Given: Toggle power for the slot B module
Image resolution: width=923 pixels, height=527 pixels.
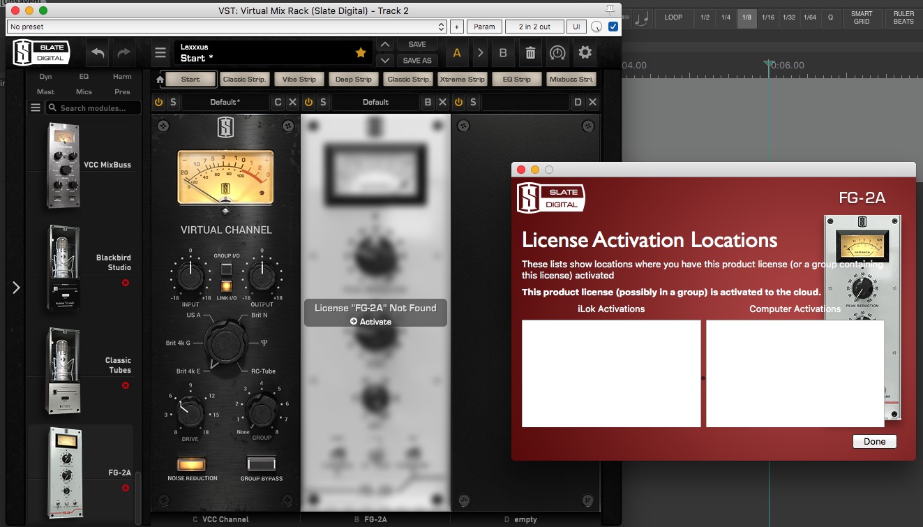Looking at the screenshot, I should point(308,103).
